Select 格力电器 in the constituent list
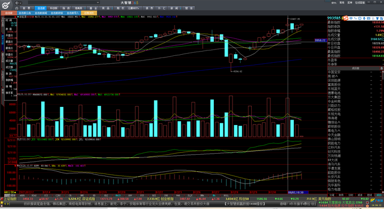The width and height of the screenshot is (384, 209). click(x=334, y=189)
